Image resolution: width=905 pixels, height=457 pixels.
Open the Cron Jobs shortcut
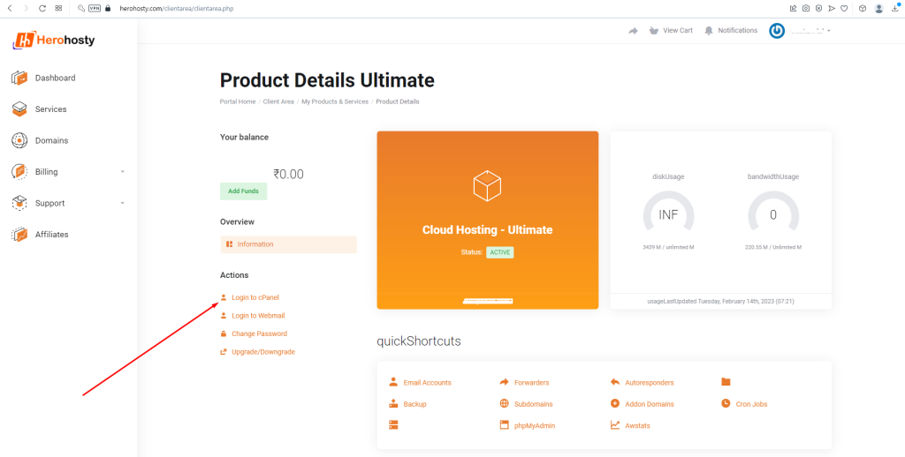(x=750, y=404)
